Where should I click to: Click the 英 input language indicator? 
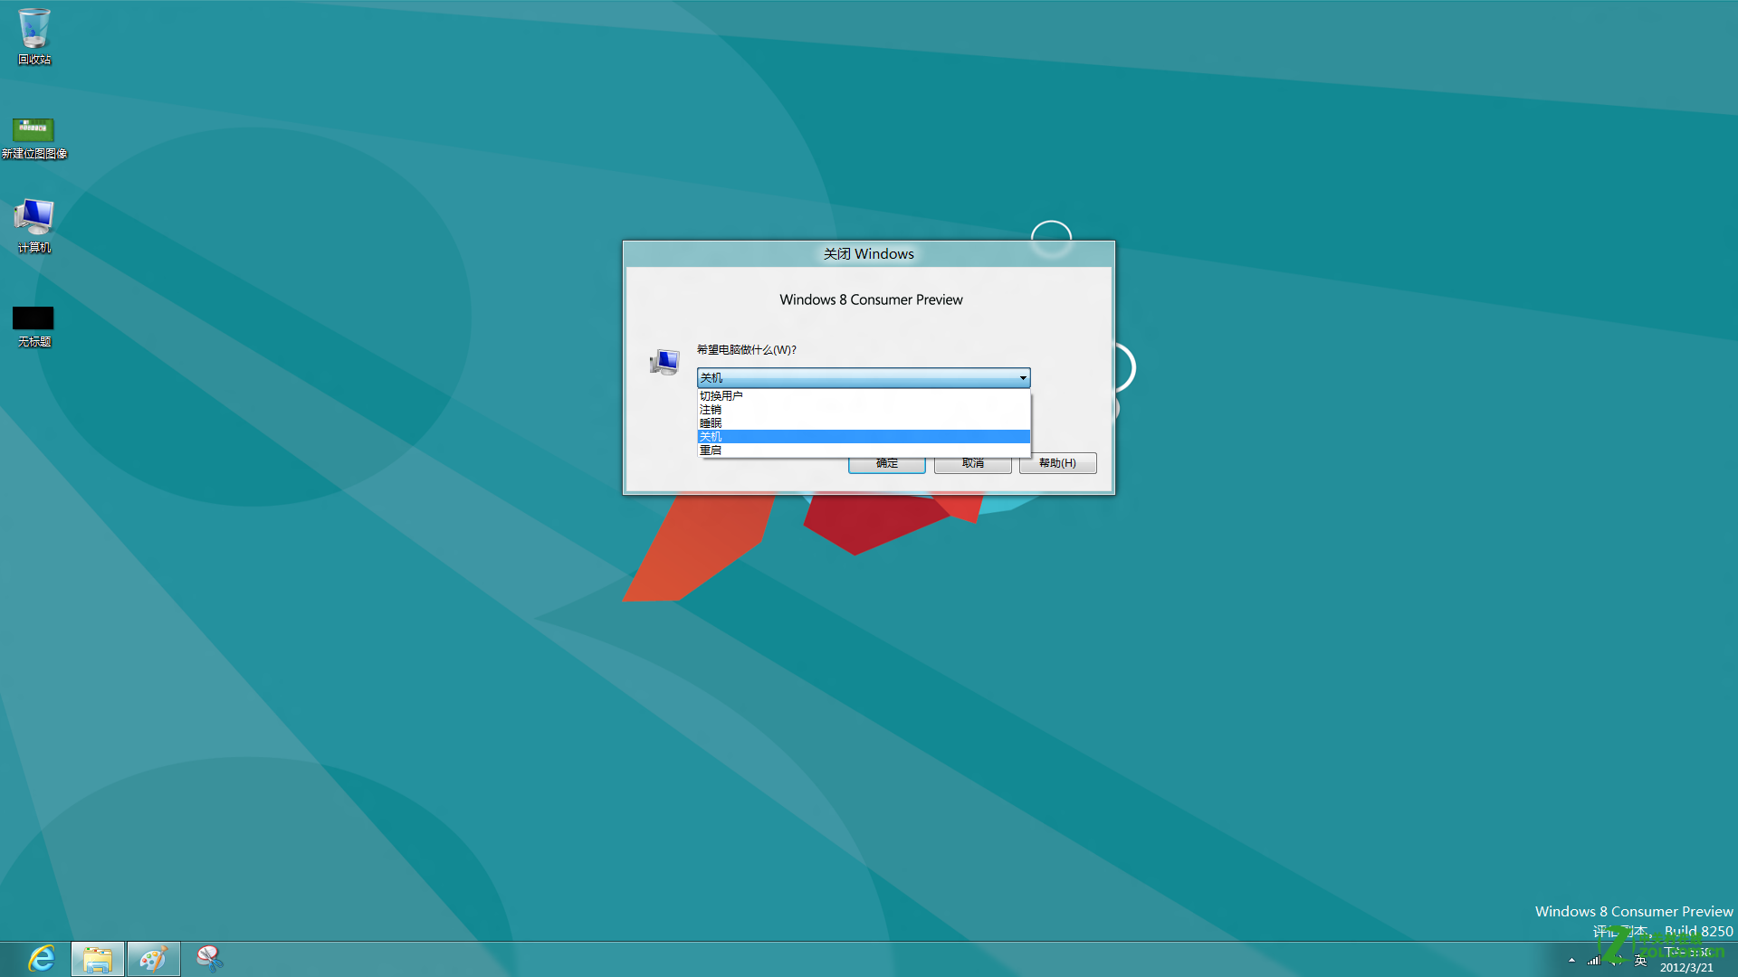[x=1640, y=961]
